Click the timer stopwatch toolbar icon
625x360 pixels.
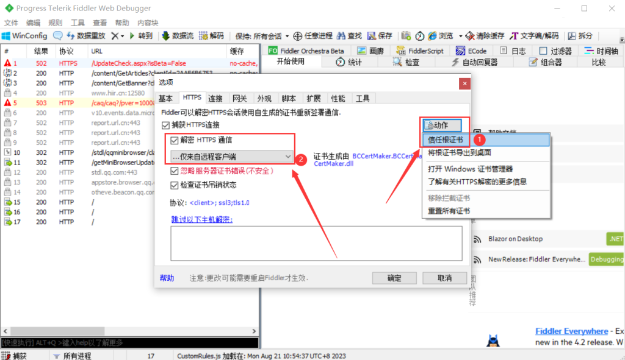[x=420, y=36]
